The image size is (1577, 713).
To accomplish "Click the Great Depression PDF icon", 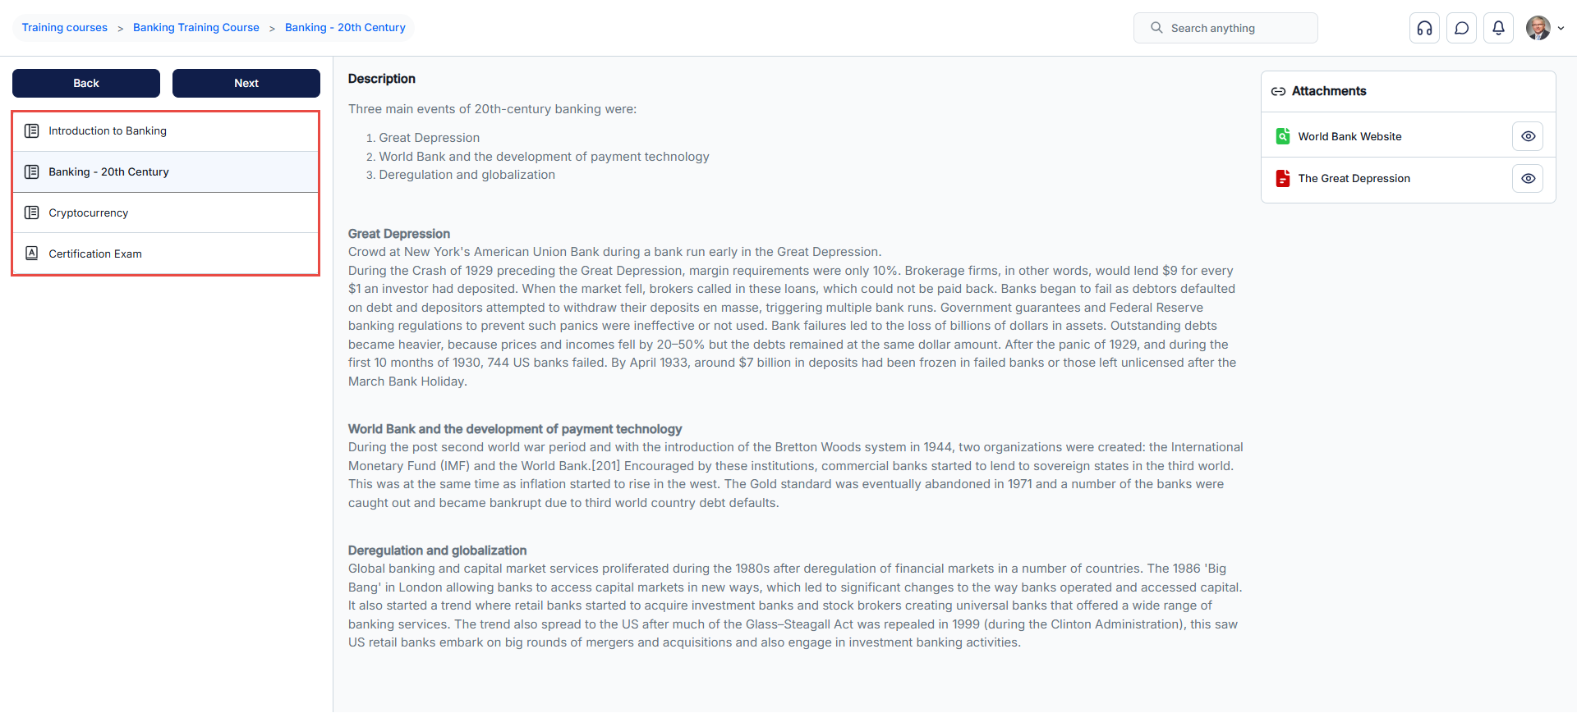I will coord(1282,178).
